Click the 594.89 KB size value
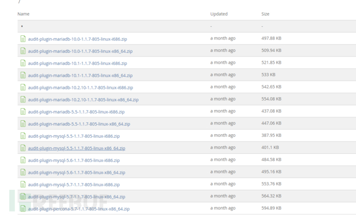The height and width of the screenshot is (215, 356). point(271,208)
